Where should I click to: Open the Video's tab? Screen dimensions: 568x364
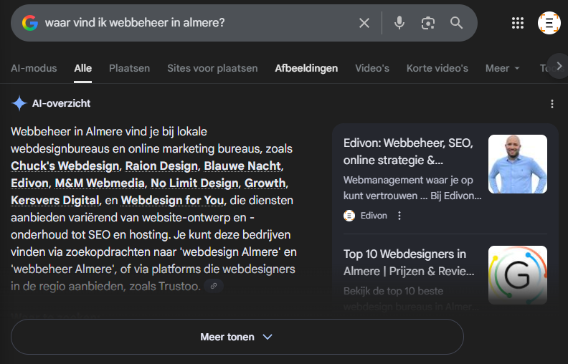click(372, 68)
